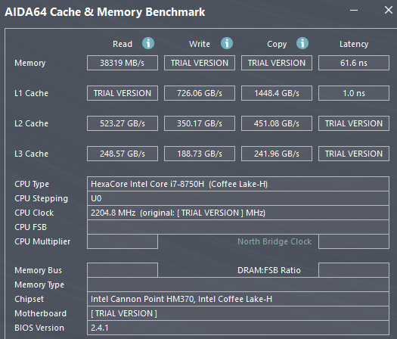Click the Memory Latency 61.6 ns field
The width and height of the screenshot is (397, 339).
point(354,63)
